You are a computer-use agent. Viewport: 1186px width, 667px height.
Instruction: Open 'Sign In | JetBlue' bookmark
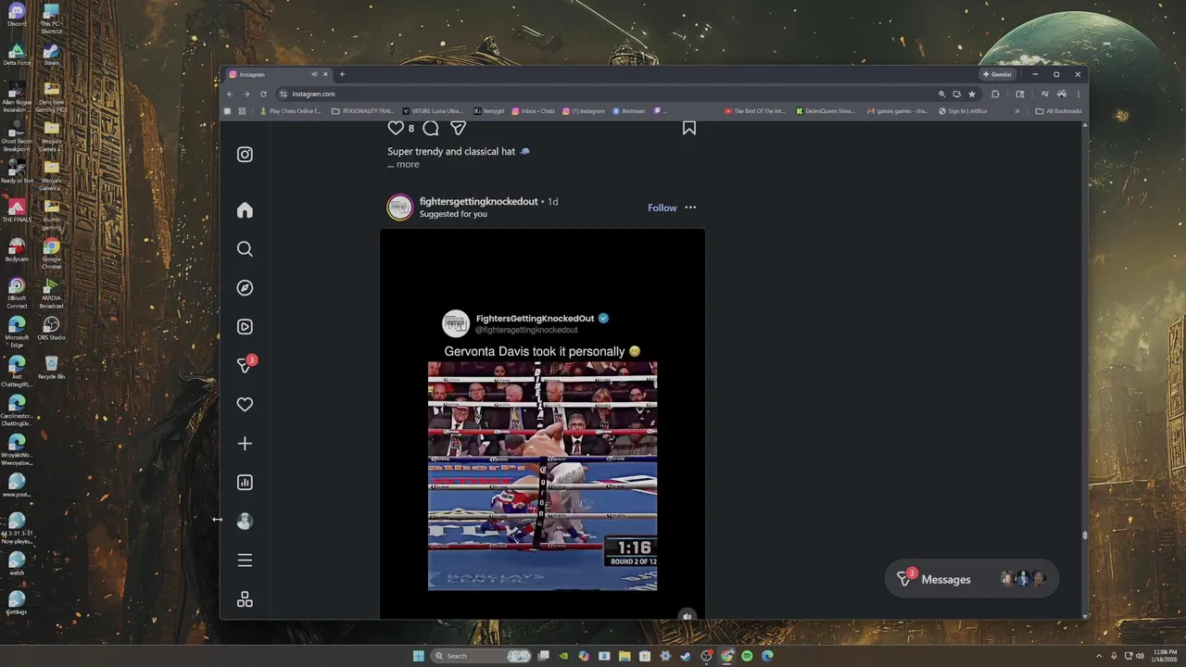(964, 111)
